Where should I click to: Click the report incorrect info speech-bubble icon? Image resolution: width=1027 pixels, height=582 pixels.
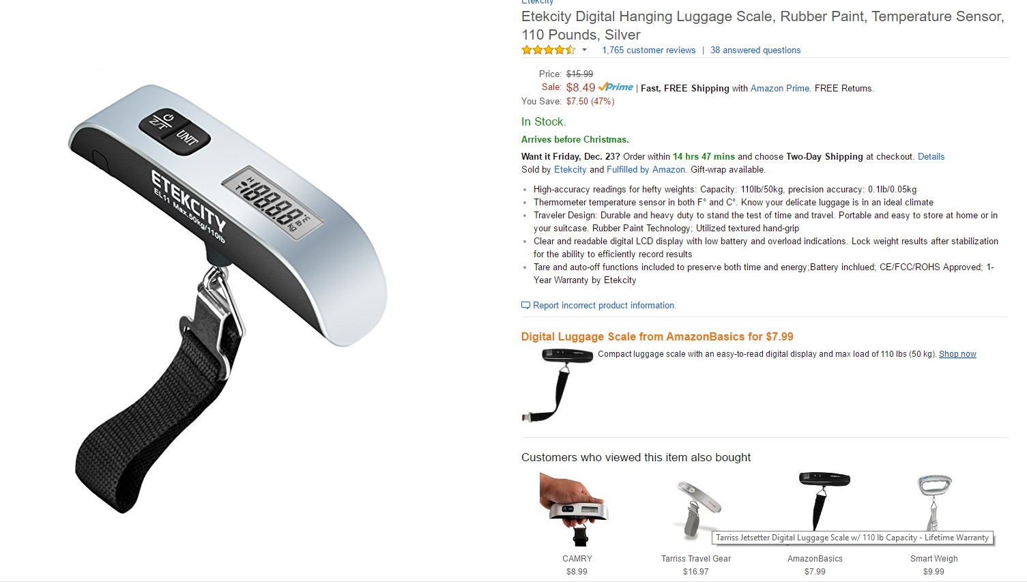pyautogui.click(x=525, y=305)
